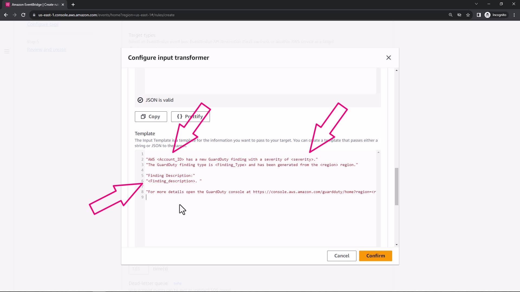520x292 pixels.
Task: Click the Prettify braces button
Action: click(190, 117)
